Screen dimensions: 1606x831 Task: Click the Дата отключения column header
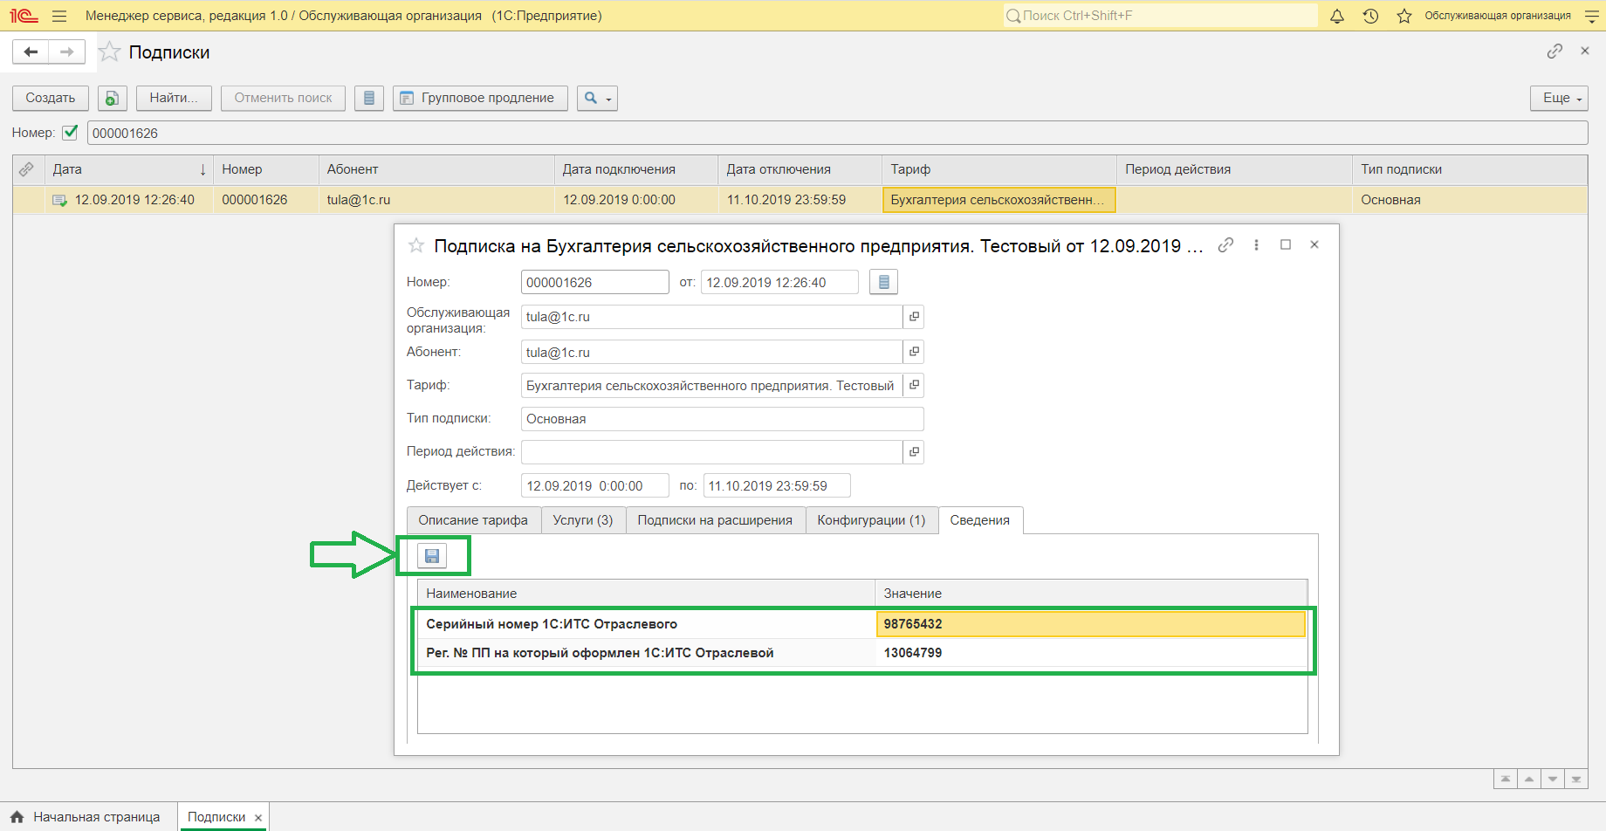click(800, 169)
